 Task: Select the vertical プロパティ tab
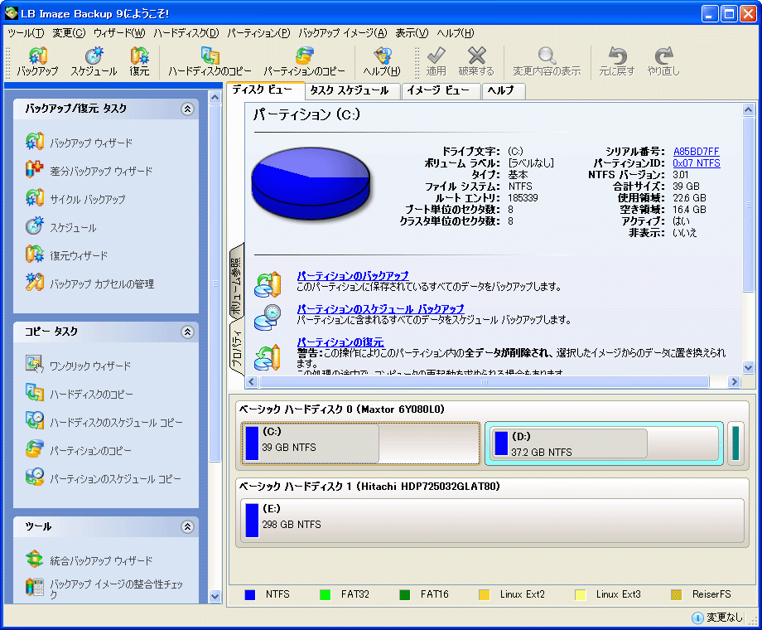tap(236, 347)
